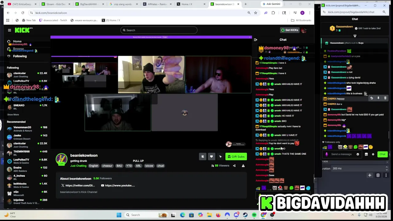The width and height of the screenshot is (393, 221).
Task: Mute notifications bell for beaniekowloon
Action: coord(203,157)
